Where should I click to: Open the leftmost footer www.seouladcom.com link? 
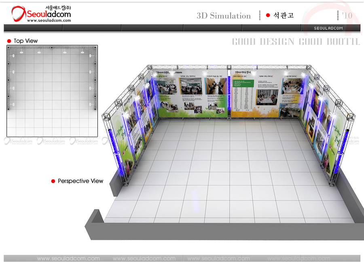68,259
